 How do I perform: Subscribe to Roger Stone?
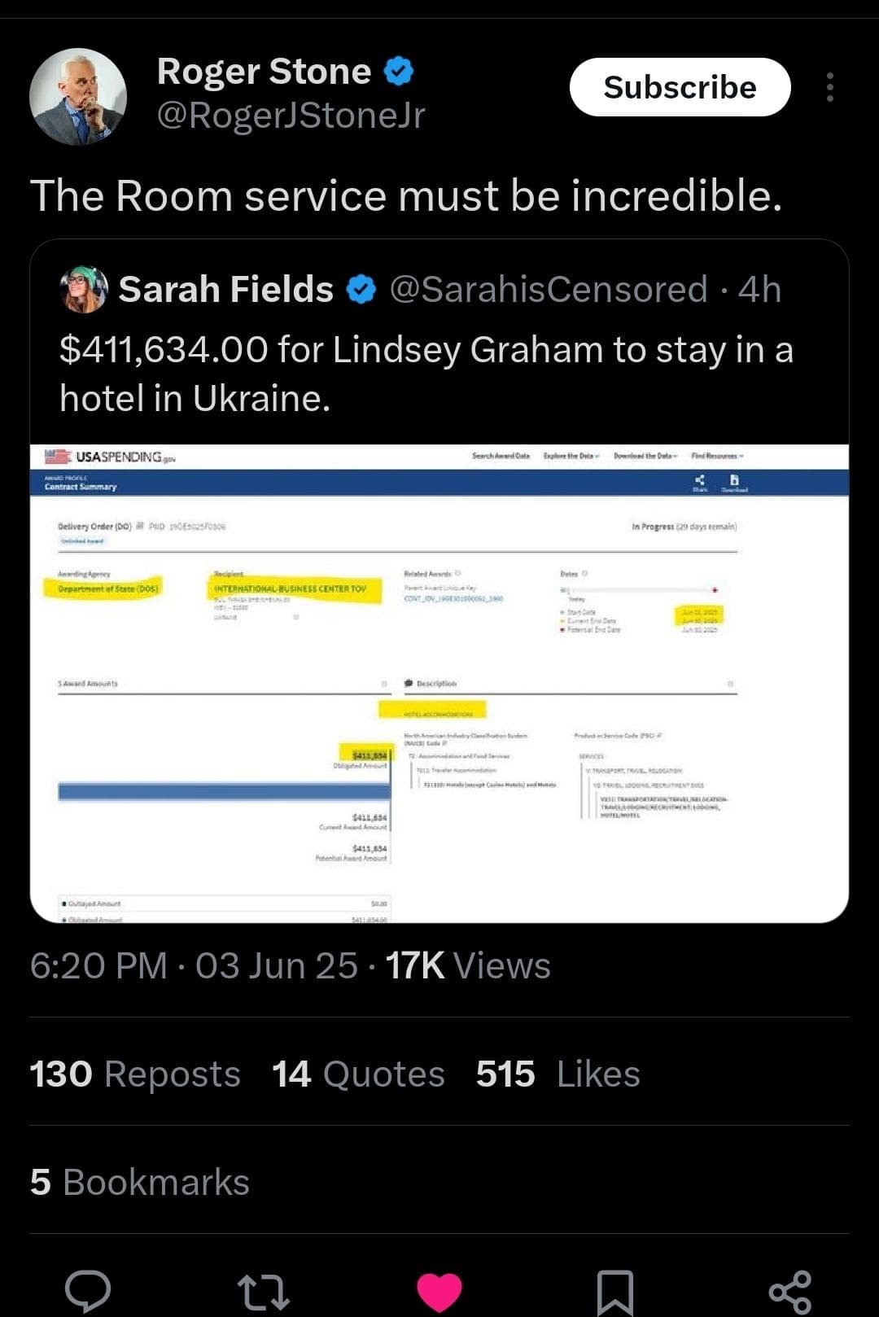click(680, 87)
